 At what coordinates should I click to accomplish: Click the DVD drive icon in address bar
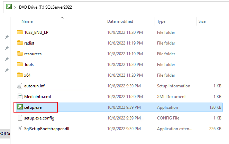point(9,7)
